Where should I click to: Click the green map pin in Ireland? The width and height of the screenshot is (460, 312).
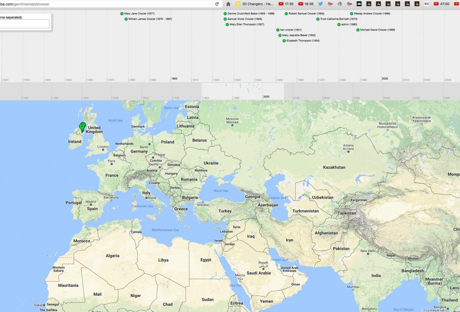click(82, 127)
